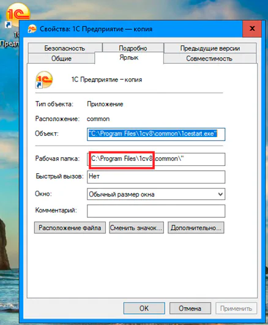Image resolution: width=268 pixels, height=325 pixels.
Task: Click the 1C icon in dialog title bar
Action: pyautogui.click(x=32, y=29)
